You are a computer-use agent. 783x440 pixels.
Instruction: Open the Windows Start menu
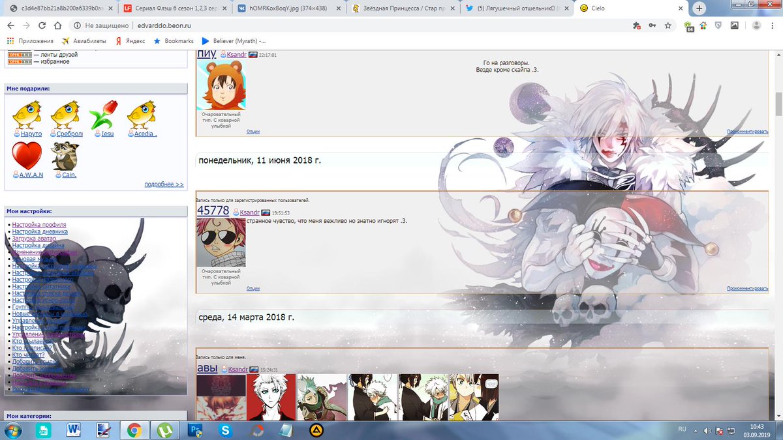pyautogui.click(x=12, y=430)
